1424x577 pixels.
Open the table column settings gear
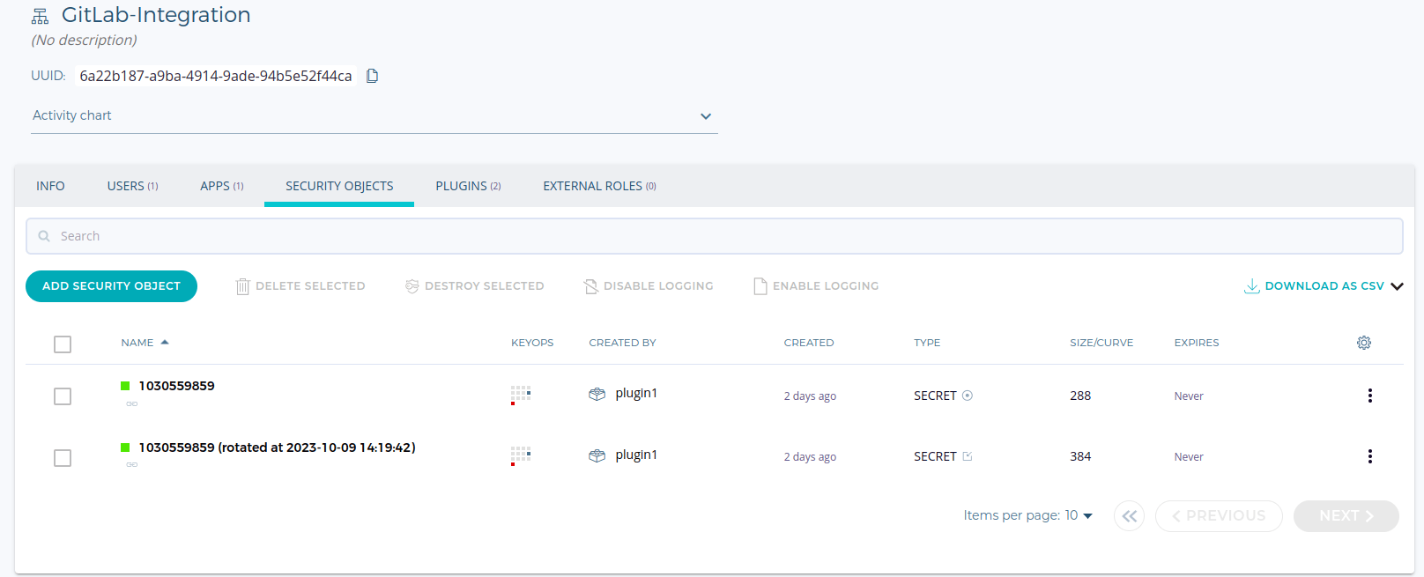coord(1363,343)
